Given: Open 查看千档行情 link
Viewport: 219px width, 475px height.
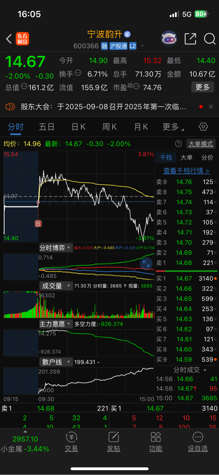Looking at the screenshot, I should [186, 171].
